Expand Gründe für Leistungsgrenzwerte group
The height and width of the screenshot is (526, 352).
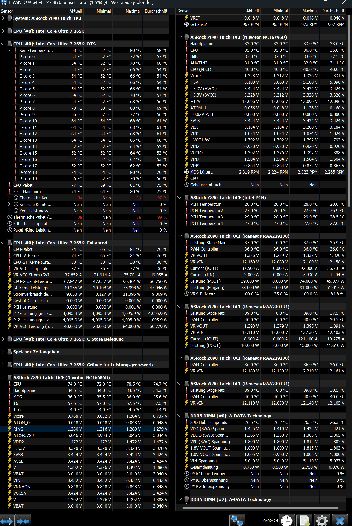(x=3, y=365)
